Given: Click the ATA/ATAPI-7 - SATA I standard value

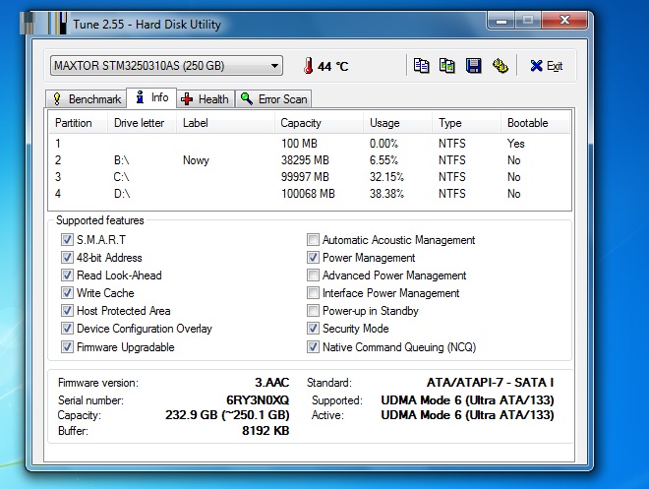Looking at the screenshot, I should tap(490, 382).
